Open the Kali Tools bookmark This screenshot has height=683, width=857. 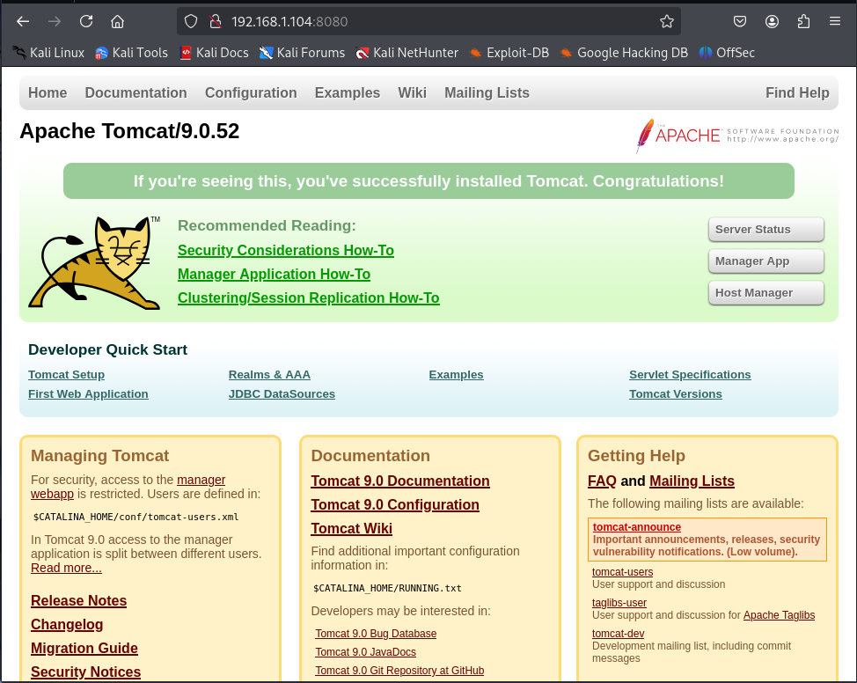coord(131,53)
